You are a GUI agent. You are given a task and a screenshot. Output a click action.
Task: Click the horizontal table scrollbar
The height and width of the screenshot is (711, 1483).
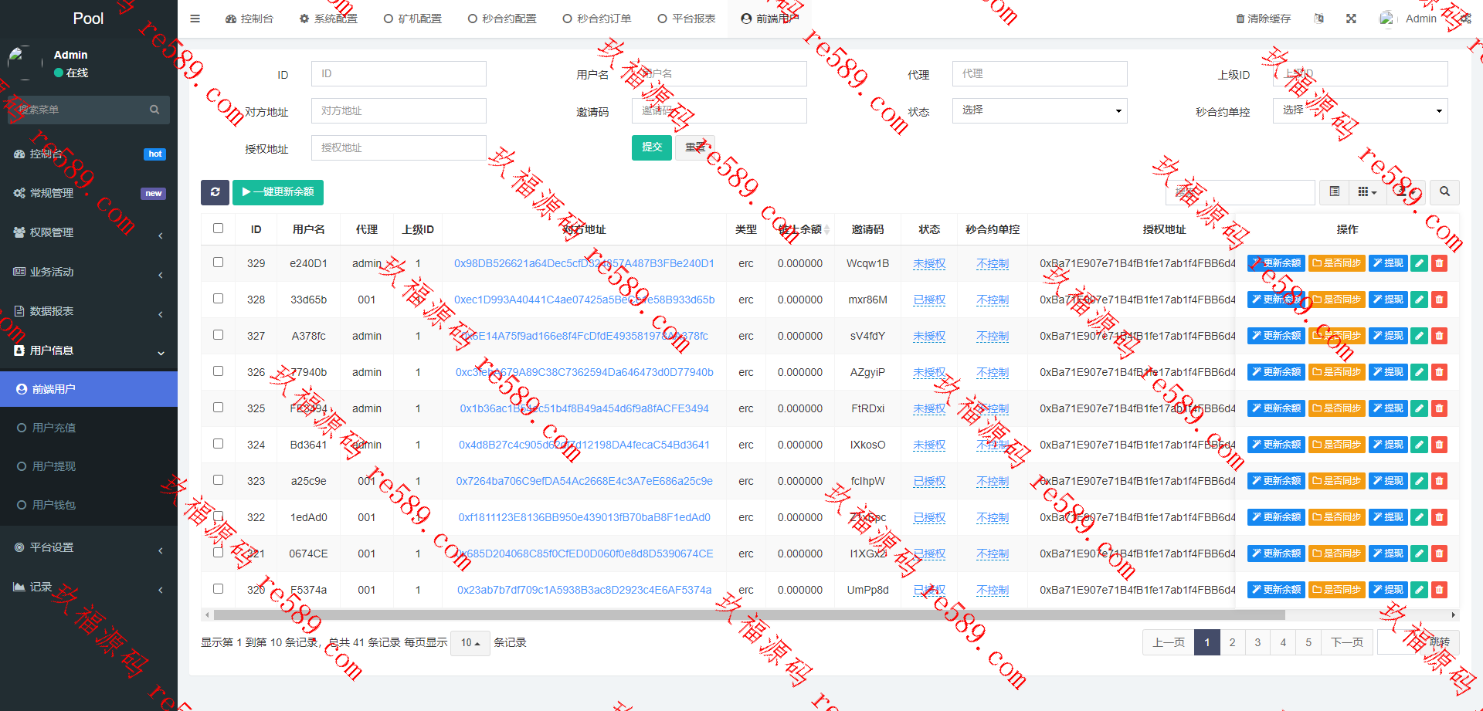(749, 615)
